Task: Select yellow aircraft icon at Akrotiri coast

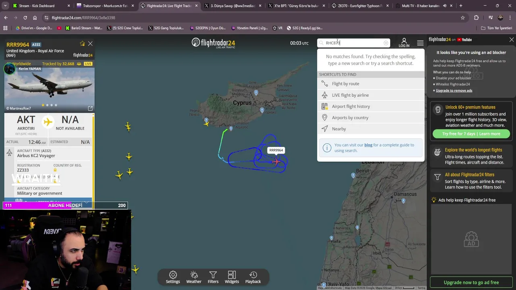Action: 206,124
